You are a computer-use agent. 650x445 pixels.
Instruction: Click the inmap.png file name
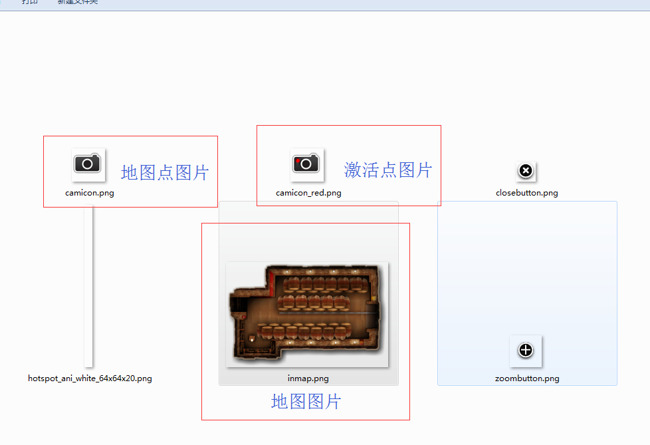[x=308, y=378]
